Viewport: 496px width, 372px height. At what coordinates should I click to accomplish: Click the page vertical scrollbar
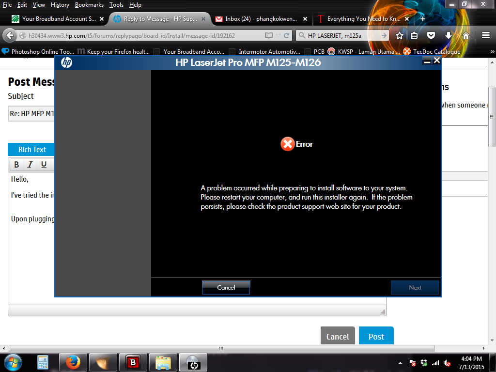[x=492, y=117]
